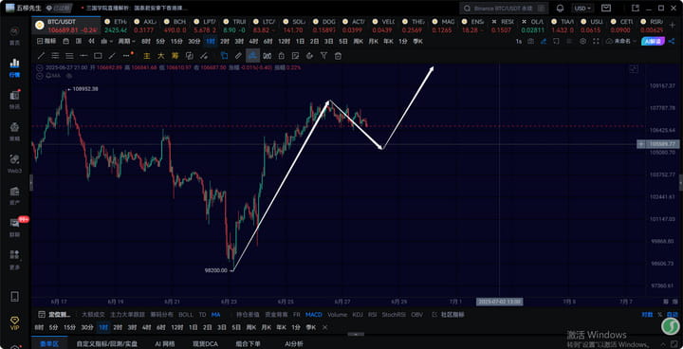The height and width of the screenshot is (349, 683).
Task: Open the VIP diamond icon in sidebar
Action: [14, 322]
